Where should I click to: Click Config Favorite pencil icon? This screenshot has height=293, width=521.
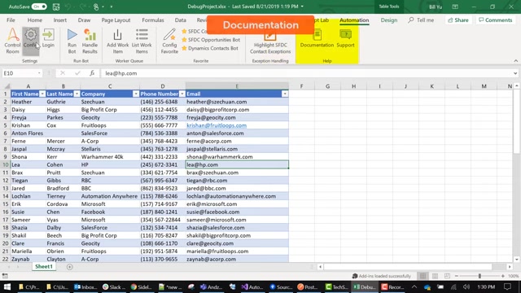(169, 34)
